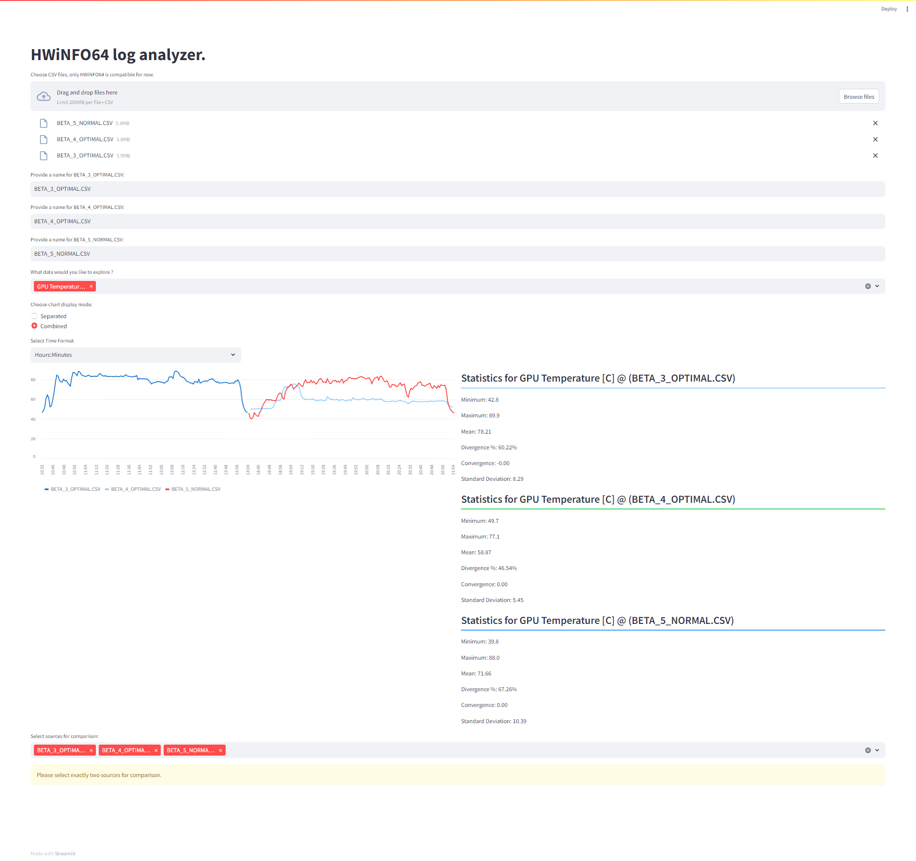This screenshot has height=861, width=916.
Task: Toggle BETA_4_OPTIMAL.CSV legend color swatch
Action: [x=107, y=489]
